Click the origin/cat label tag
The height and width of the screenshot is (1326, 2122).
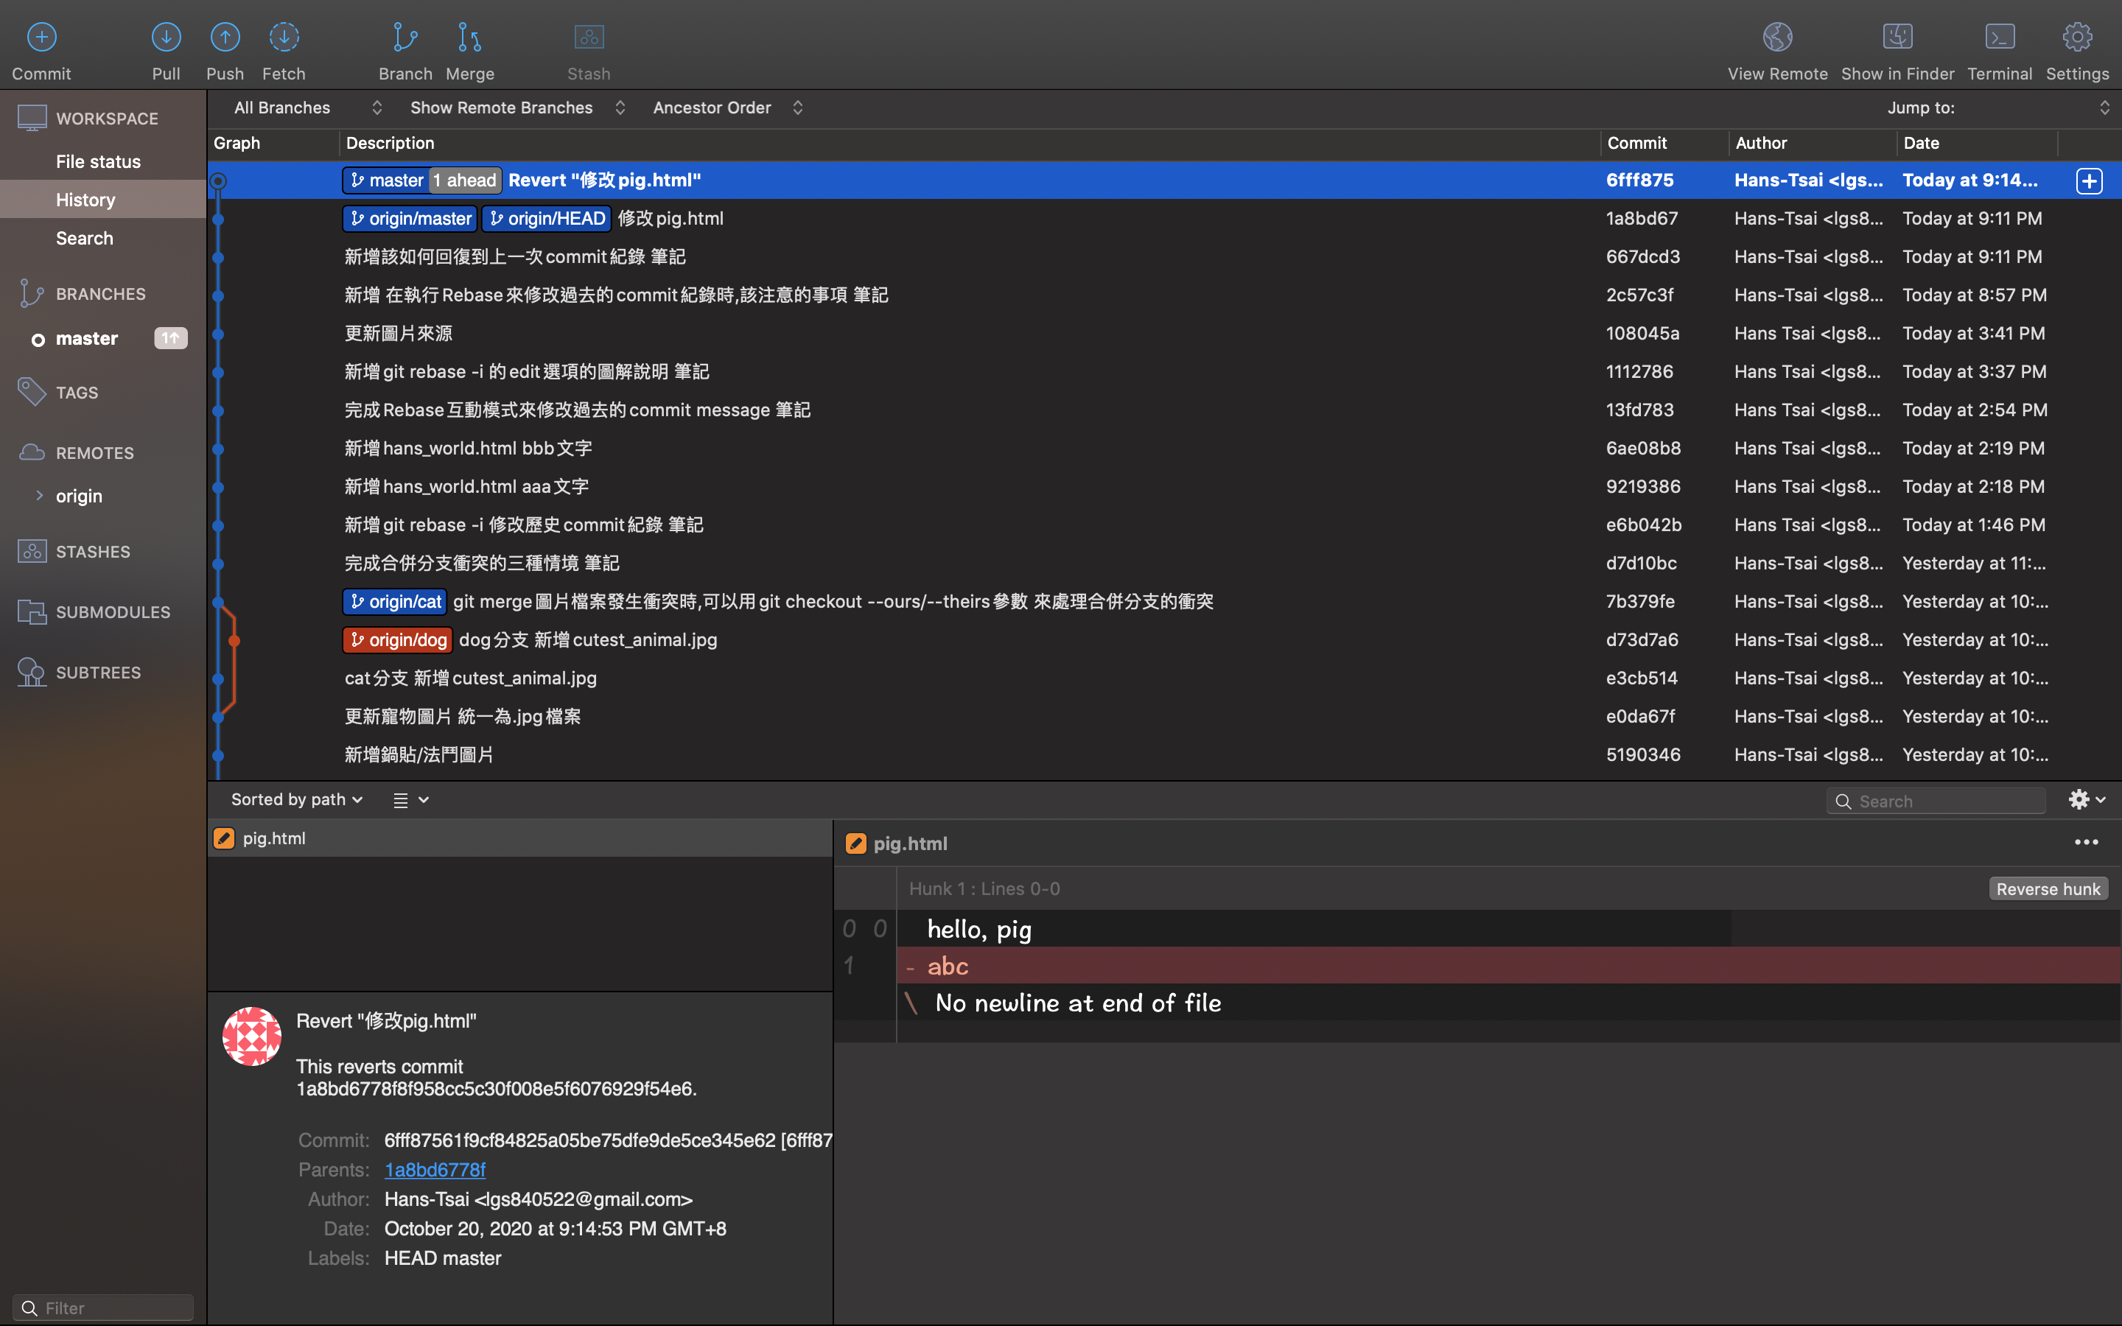tap(395, 602)
